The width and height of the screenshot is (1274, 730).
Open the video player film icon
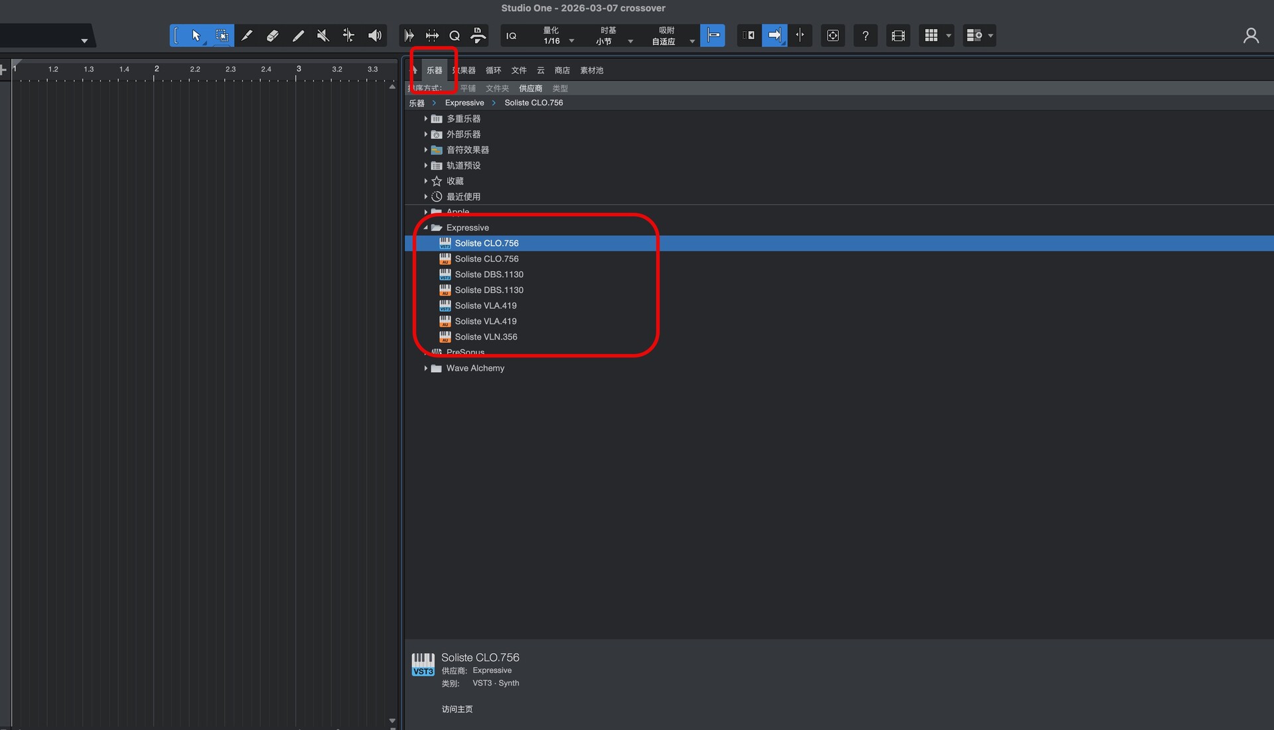[x=898, y=36]
